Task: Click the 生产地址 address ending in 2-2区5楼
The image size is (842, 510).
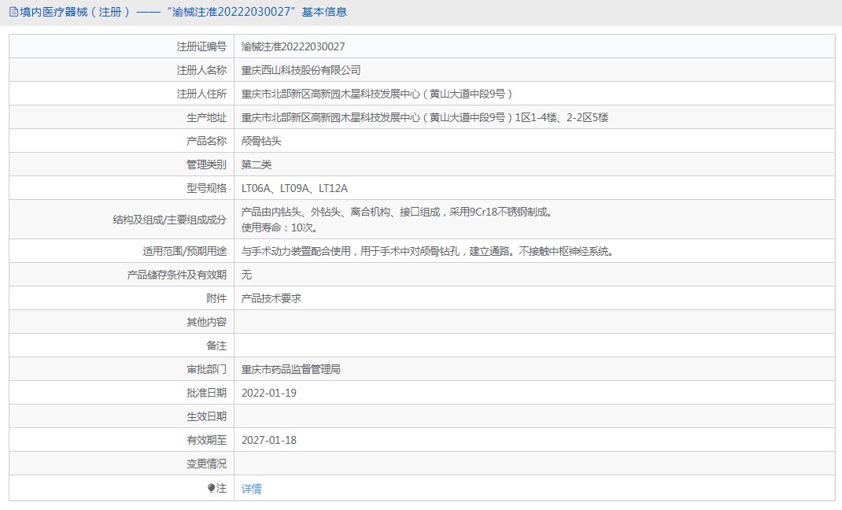Action: tap(424, 117)
